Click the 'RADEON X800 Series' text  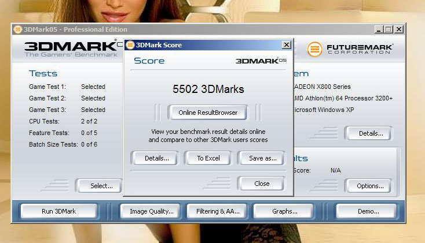pyautogui.click(x=323, y=87)
